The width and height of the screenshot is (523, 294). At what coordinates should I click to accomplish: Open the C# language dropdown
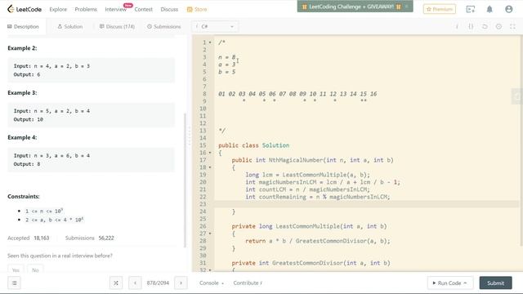[215, 26]
